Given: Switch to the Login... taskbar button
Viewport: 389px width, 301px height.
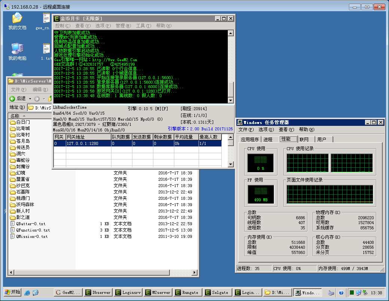Looking at the screenshot, I should [248, 292].
